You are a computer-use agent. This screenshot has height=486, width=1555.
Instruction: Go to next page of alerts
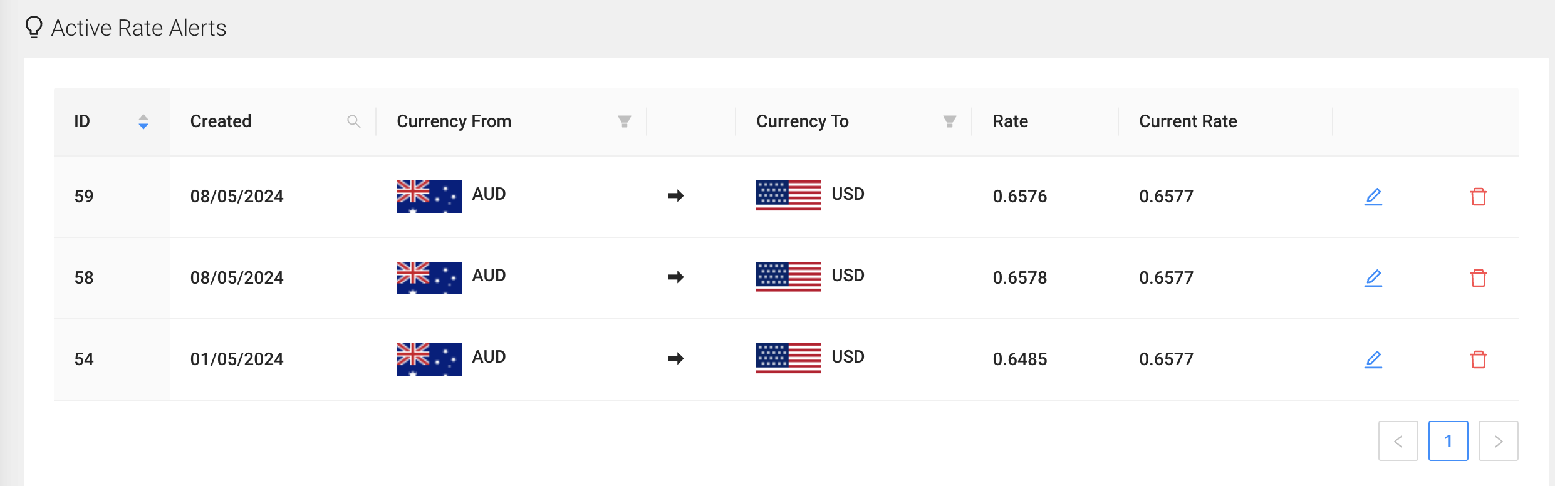click(1498, 441)
